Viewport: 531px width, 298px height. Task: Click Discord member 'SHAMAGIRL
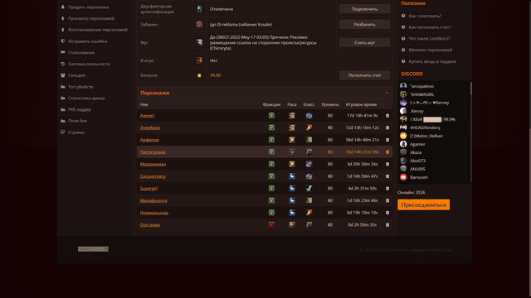click(x=422, y=94)
